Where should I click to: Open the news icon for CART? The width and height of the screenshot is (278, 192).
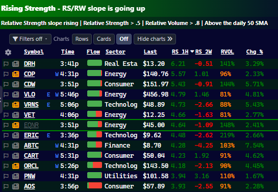[16, 156]
